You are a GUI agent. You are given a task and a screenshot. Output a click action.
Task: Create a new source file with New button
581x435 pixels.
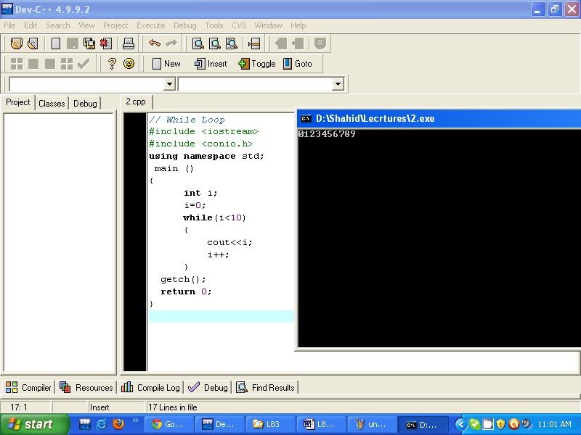click(x=165, y=64)
